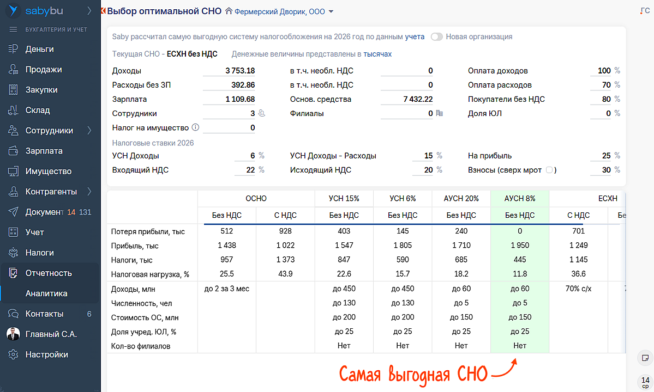Click the Доходы value input field
Viewport: 654px width, 392px height.
pyautogui.click(x=229, y=71)
